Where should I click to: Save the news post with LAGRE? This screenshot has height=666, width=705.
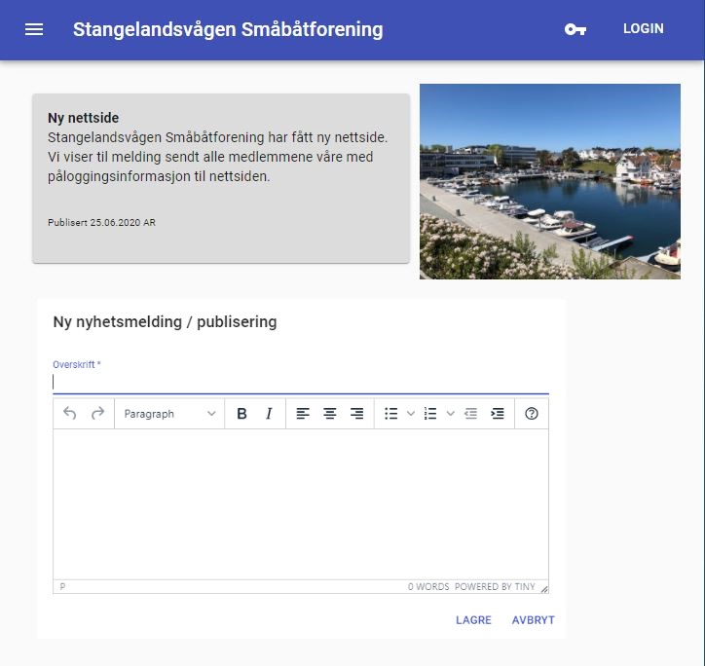[x=473, y=620]
